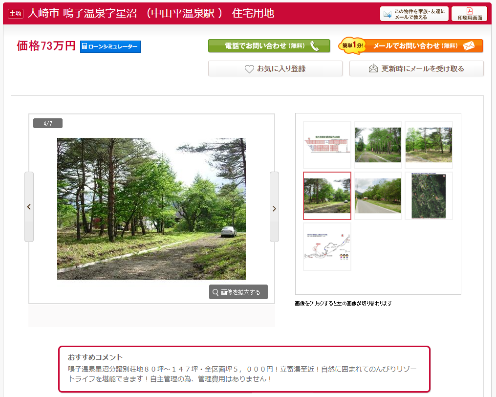This screenshot has height=397, width=496.
Task: Click the PDF icon above 印刷用画面
Action: (x=470, y=11)
